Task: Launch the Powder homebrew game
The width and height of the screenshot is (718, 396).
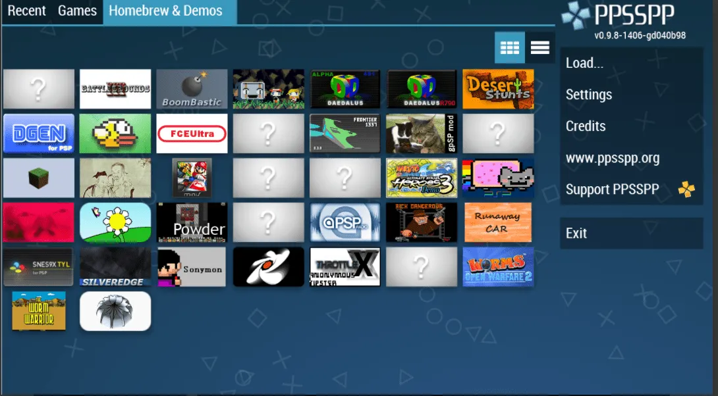Action: click(x=192, y=222)
